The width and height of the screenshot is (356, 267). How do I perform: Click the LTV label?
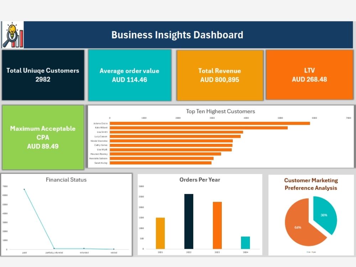309,70
